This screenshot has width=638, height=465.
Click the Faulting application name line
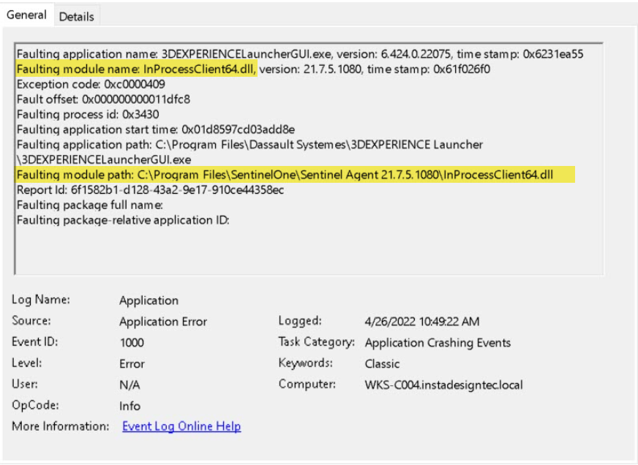tap(300, 54)
